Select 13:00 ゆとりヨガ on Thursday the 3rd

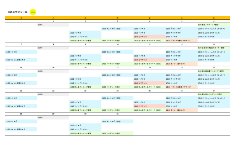pyautogui.click(x=117, y=29)
